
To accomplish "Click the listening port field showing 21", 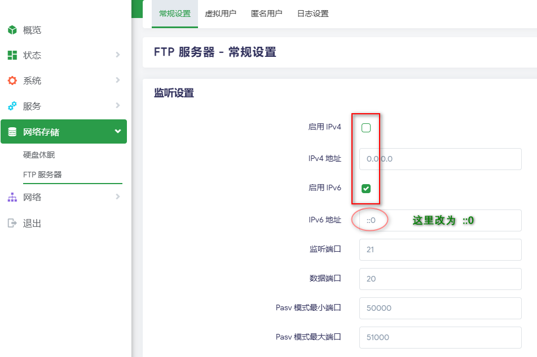I will (x=440, y=249).
